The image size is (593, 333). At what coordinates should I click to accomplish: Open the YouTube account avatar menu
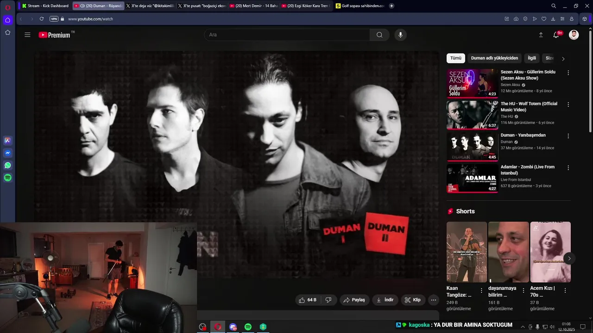574,35
